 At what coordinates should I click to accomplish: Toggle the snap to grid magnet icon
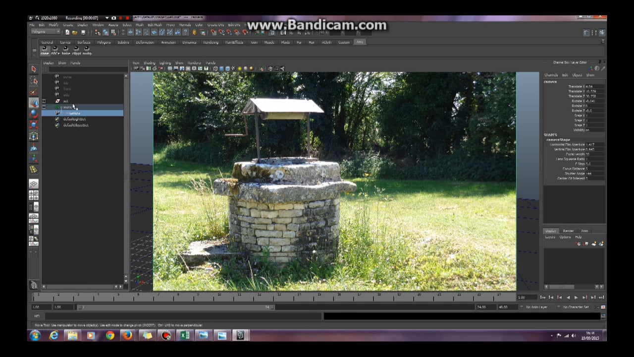213,32
